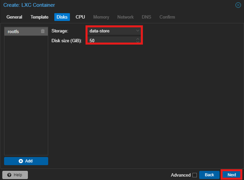Go Back to the previous step
244x180 pixels.
pos(209,175)
